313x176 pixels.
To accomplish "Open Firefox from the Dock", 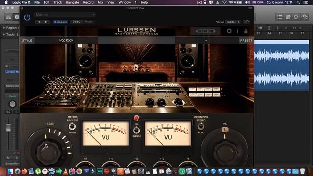I will (x=24, y=171).
